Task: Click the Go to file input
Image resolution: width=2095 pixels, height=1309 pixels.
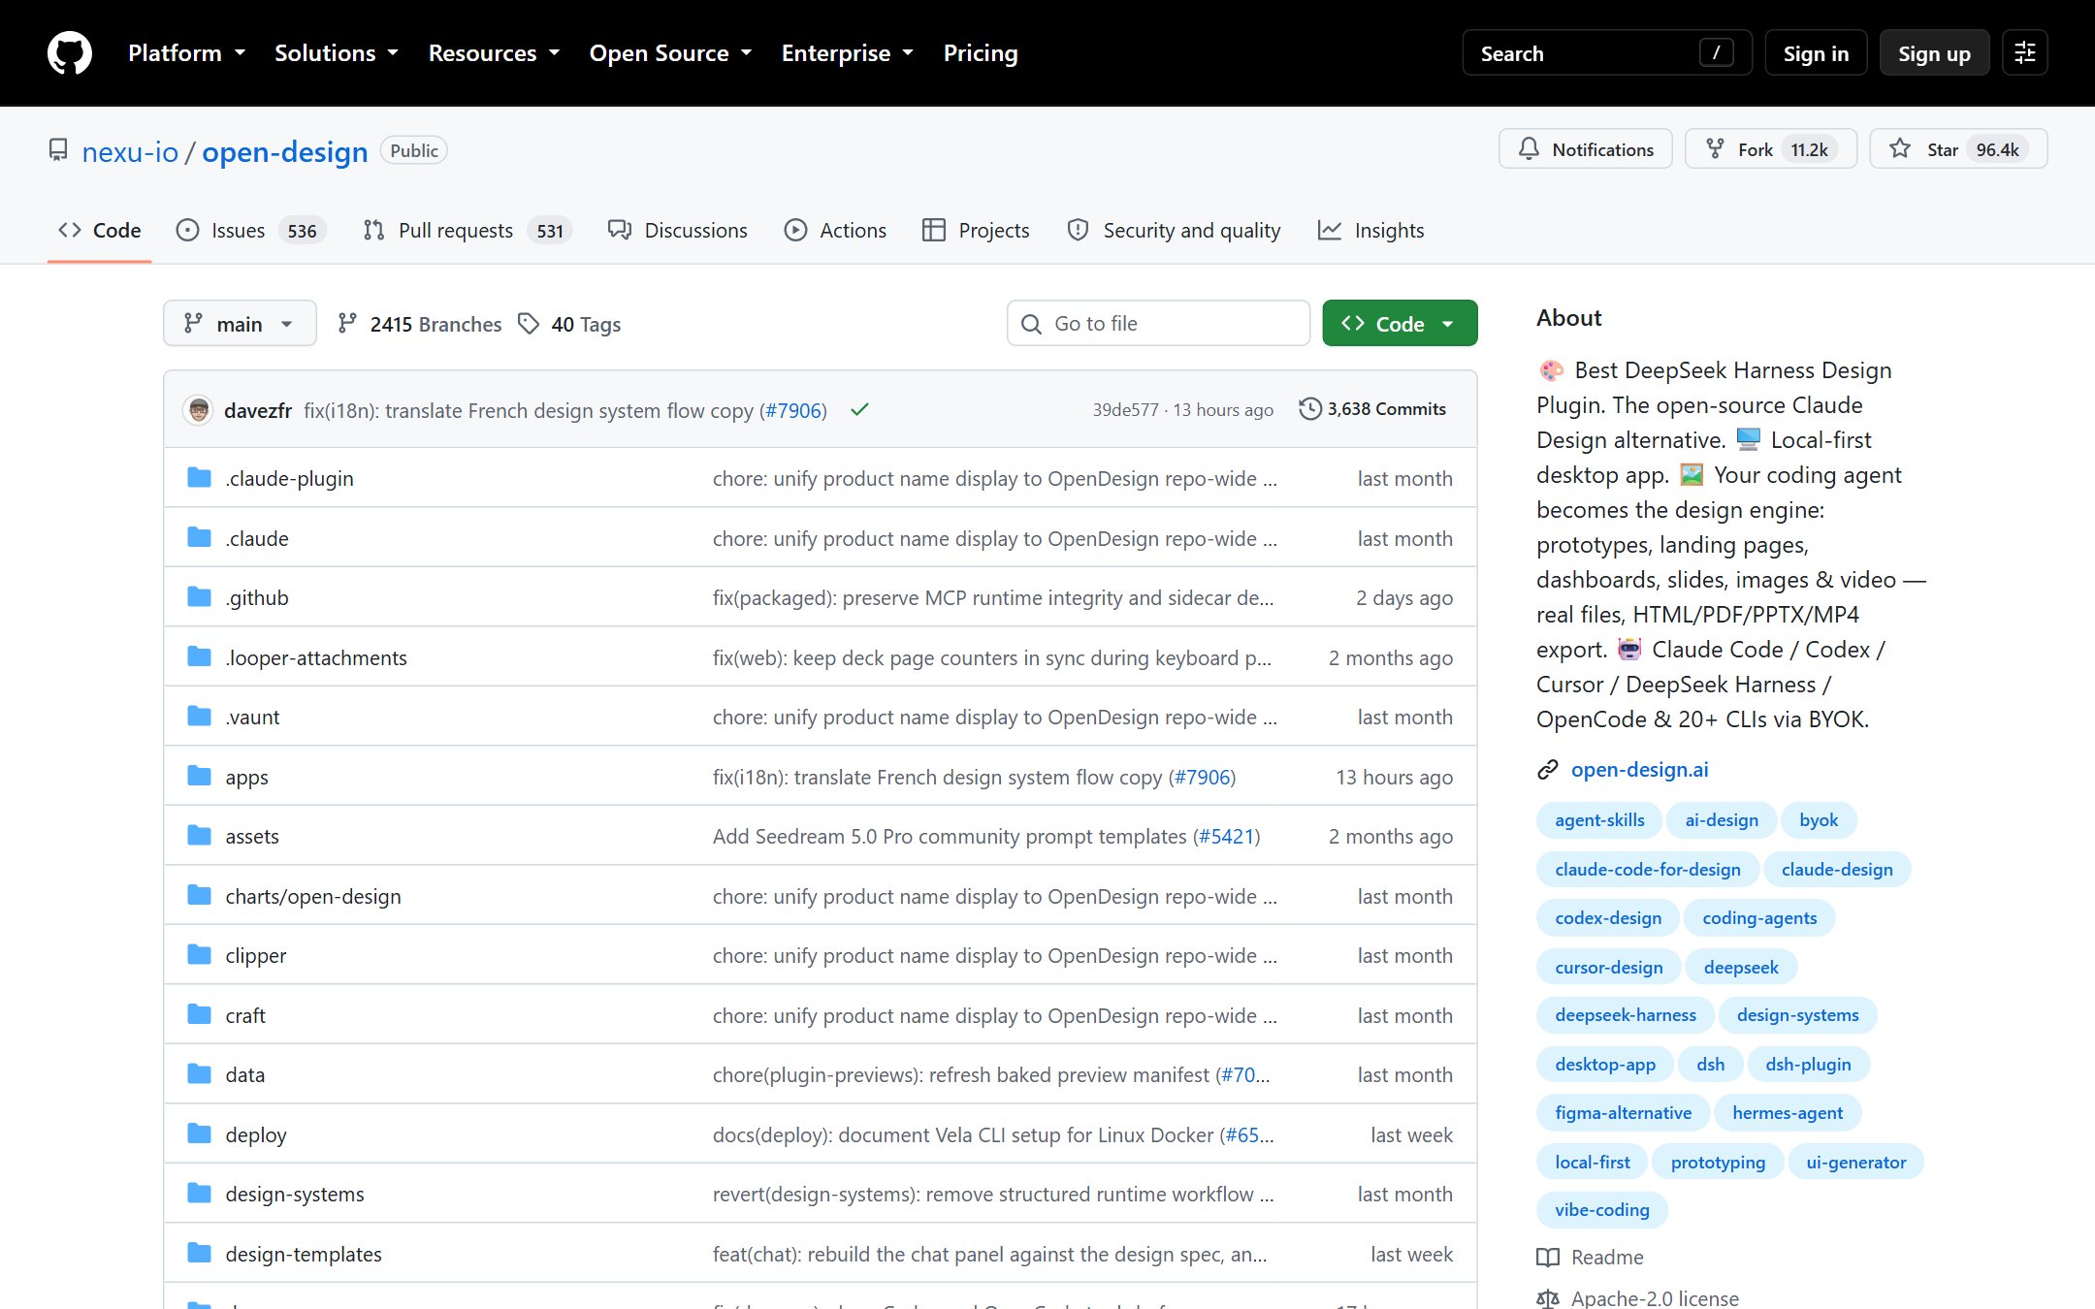Action: coord(1158,323)
